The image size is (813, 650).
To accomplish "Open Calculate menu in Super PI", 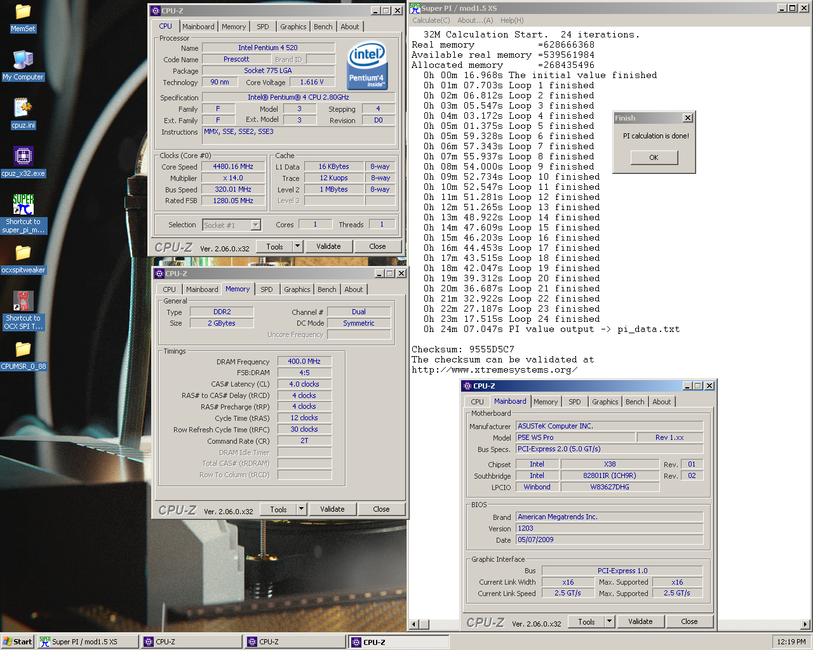I will [431, 20].
